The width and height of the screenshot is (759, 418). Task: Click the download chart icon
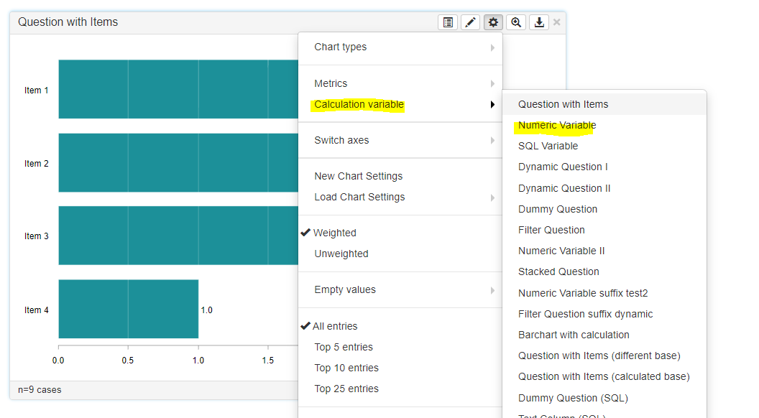coord(539,22)
